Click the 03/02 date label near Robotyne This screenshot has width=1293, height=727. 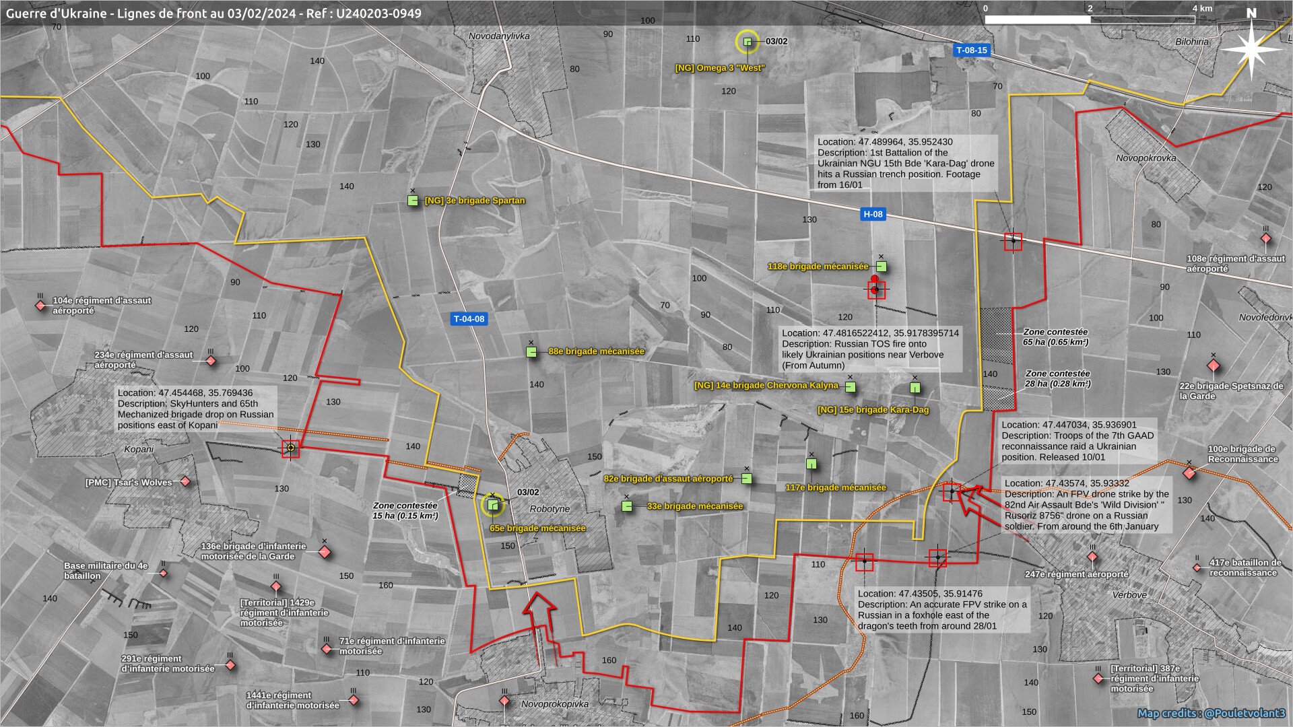pos(528,493)
